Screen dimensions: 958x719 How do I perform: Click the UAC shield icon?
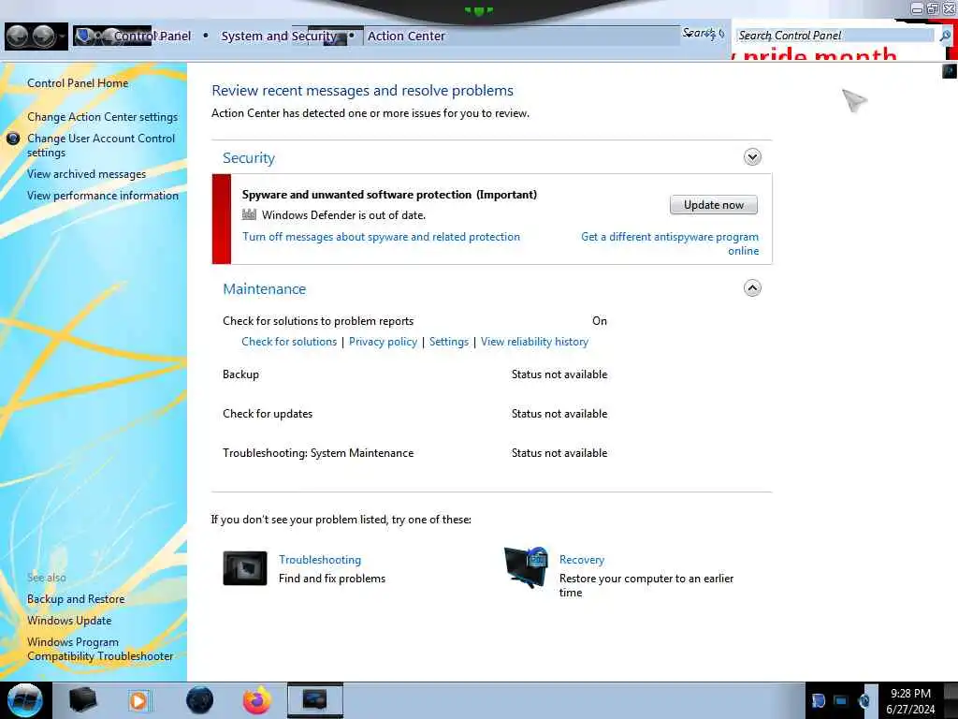[13, 139]
